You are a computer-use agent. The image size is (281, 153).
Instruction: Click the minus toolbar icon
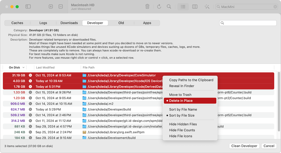(61, 7)
